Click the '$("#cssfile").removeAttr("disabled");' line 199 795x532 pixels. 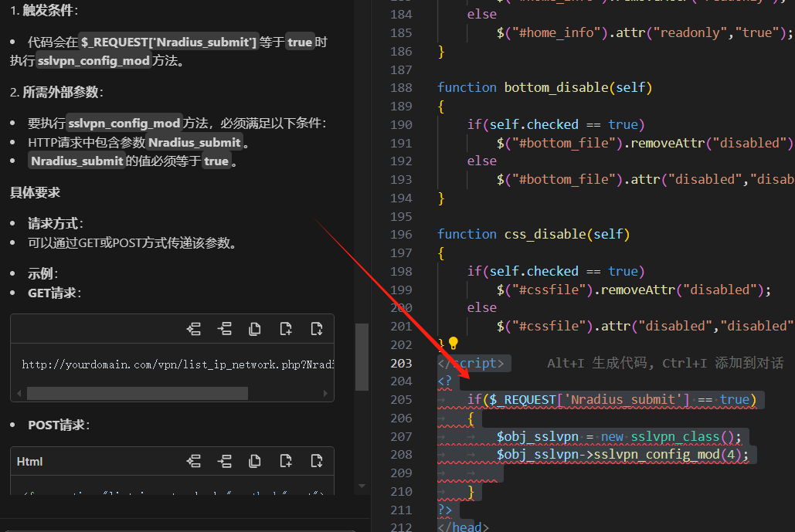[634, 290]
